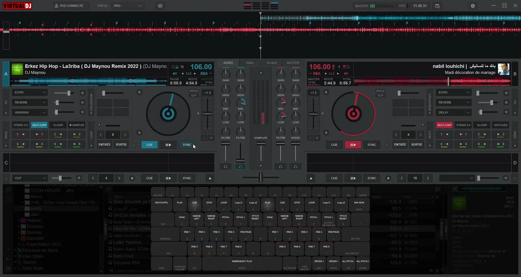
Task: Halve the loop length on deck B
Action: [x=396, y=135]
